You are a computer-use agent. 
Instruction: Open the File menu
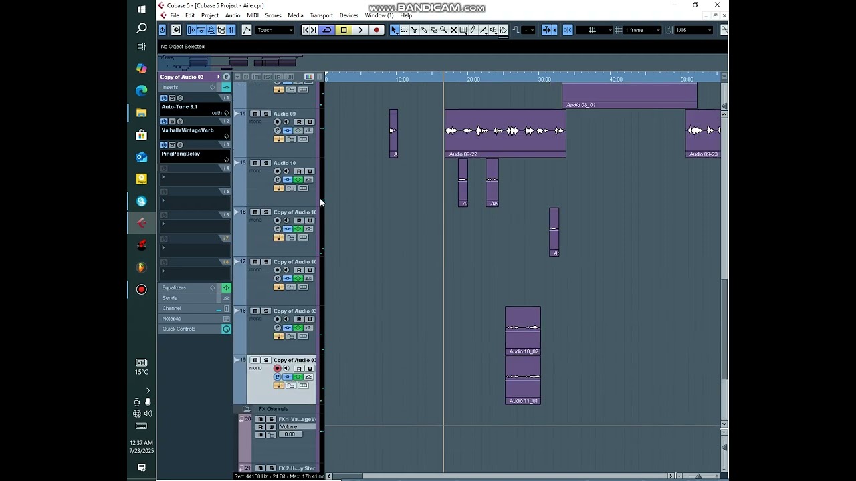click(175, 15)
